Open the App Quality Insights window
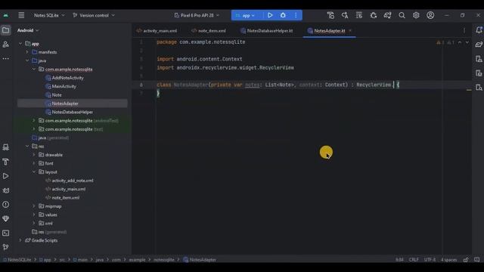Screen dimensions: 484x272 click(x=5, y=218)
